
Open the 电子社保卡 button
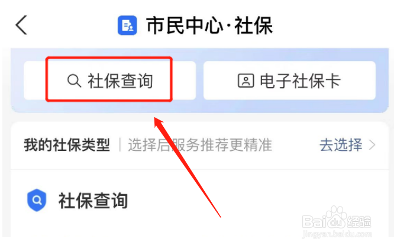[289, 80]
